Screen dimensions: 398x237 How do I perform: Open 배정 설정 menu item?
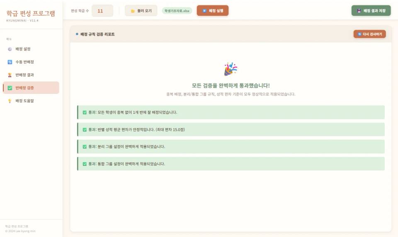pos(31,49)
